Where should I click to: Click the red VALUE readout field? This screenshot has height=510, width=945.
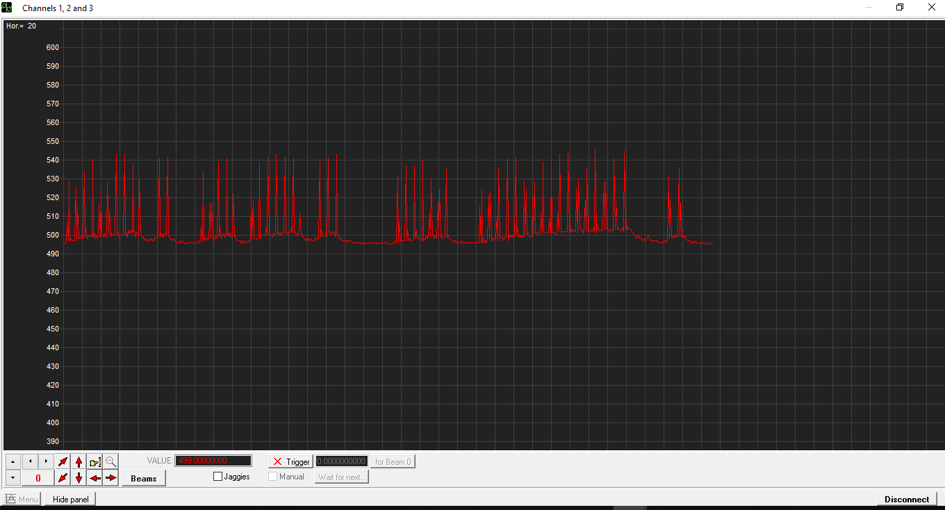[213, 461]
